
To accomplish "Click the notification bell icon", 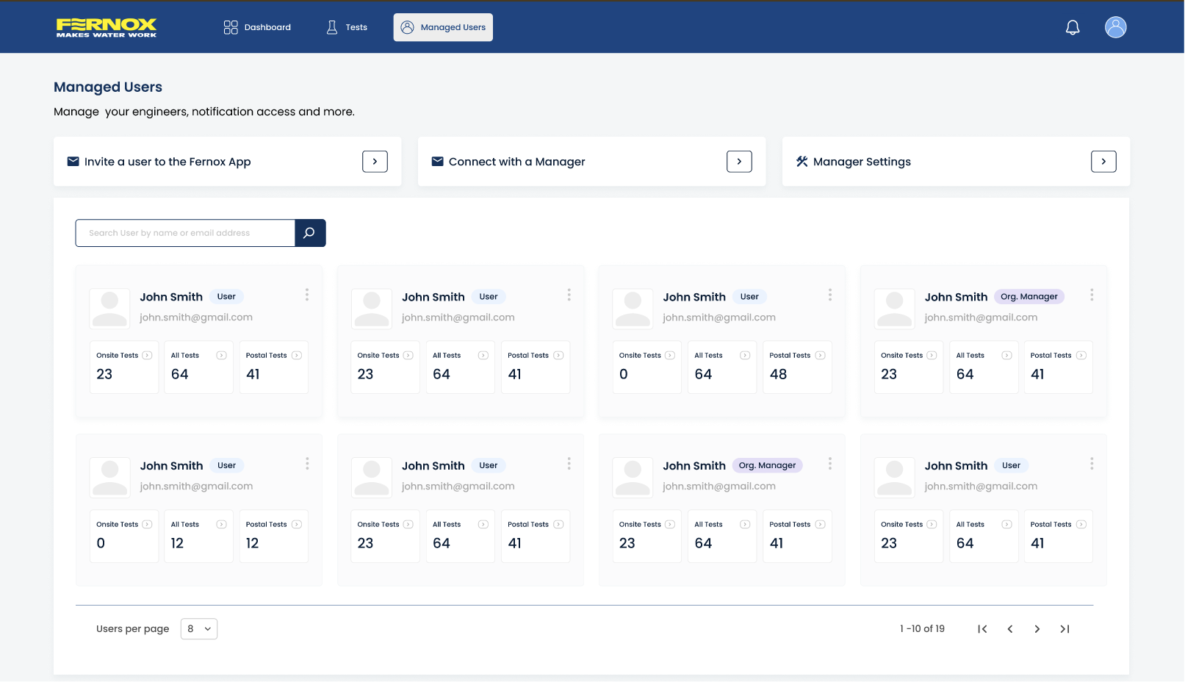I will click(x=1073, y=28).
